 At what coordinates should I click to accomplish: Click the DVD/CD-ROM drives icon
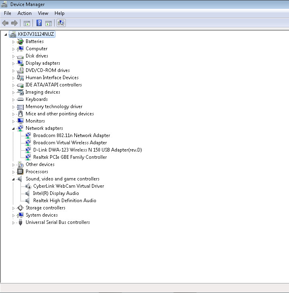(20, 70)
